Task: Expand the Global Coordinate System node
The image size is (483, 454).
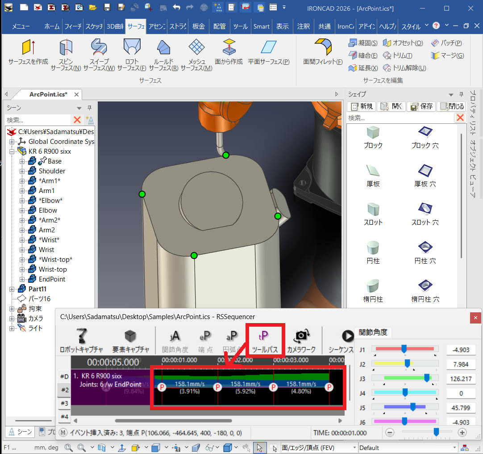Action: 12,142
